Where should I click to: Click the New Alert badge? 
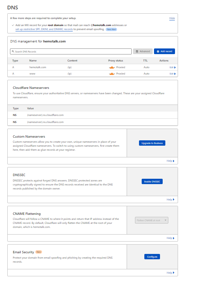(111, 29)
